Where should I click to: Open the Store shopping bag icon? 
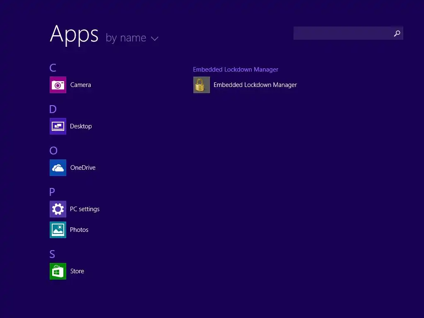(x=58, y=271)
